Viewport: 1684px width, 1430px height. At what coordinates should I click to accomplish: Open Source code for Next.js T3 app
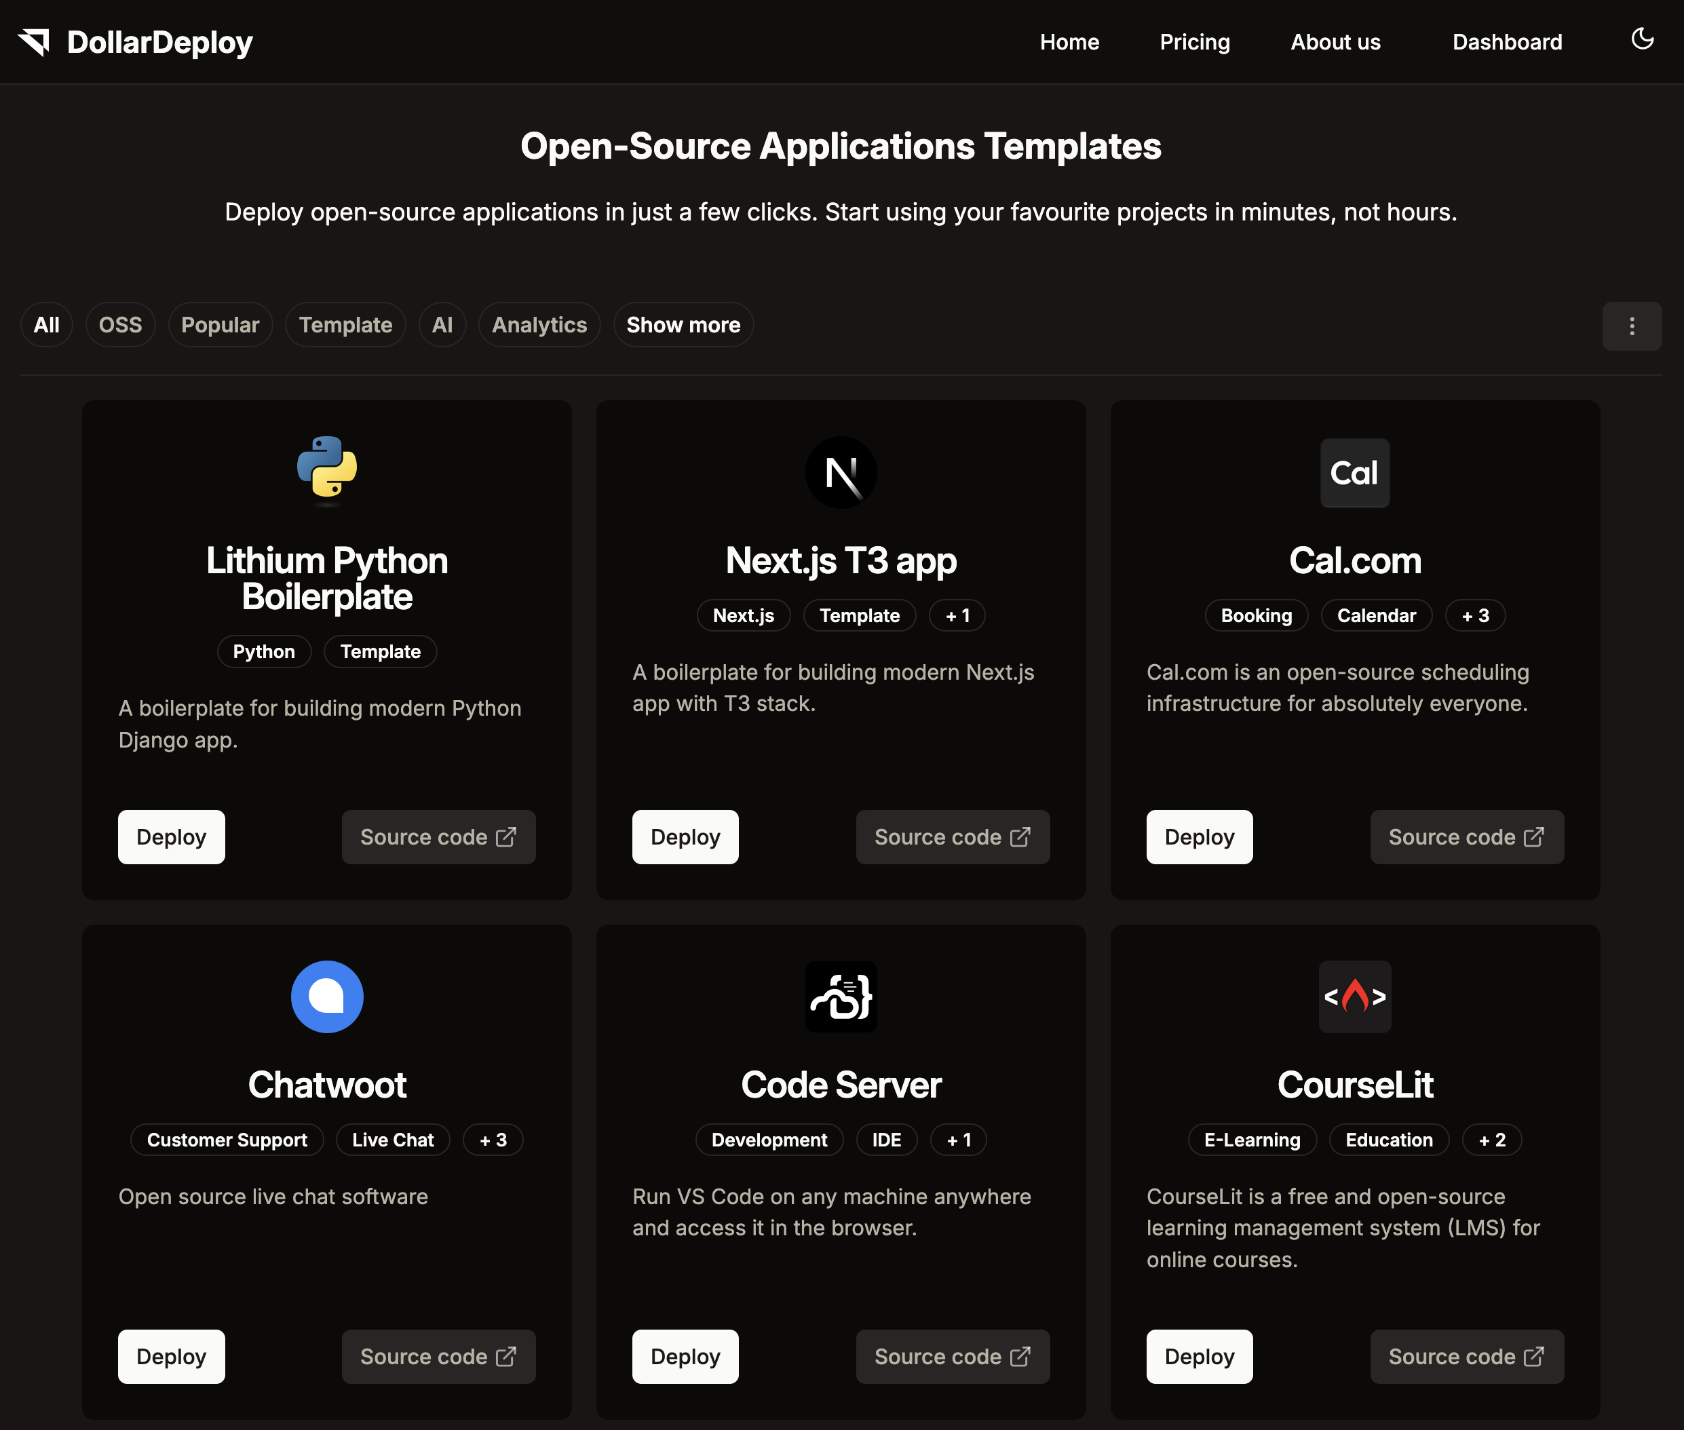[x=953, y=836]
